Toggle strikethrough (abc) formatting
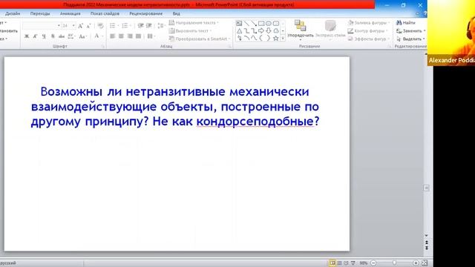 (62, 36)
